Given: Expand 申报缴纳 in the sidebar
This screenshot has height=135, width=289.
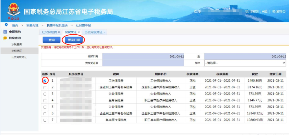Looking at the screenshot, I should (15, 32).
